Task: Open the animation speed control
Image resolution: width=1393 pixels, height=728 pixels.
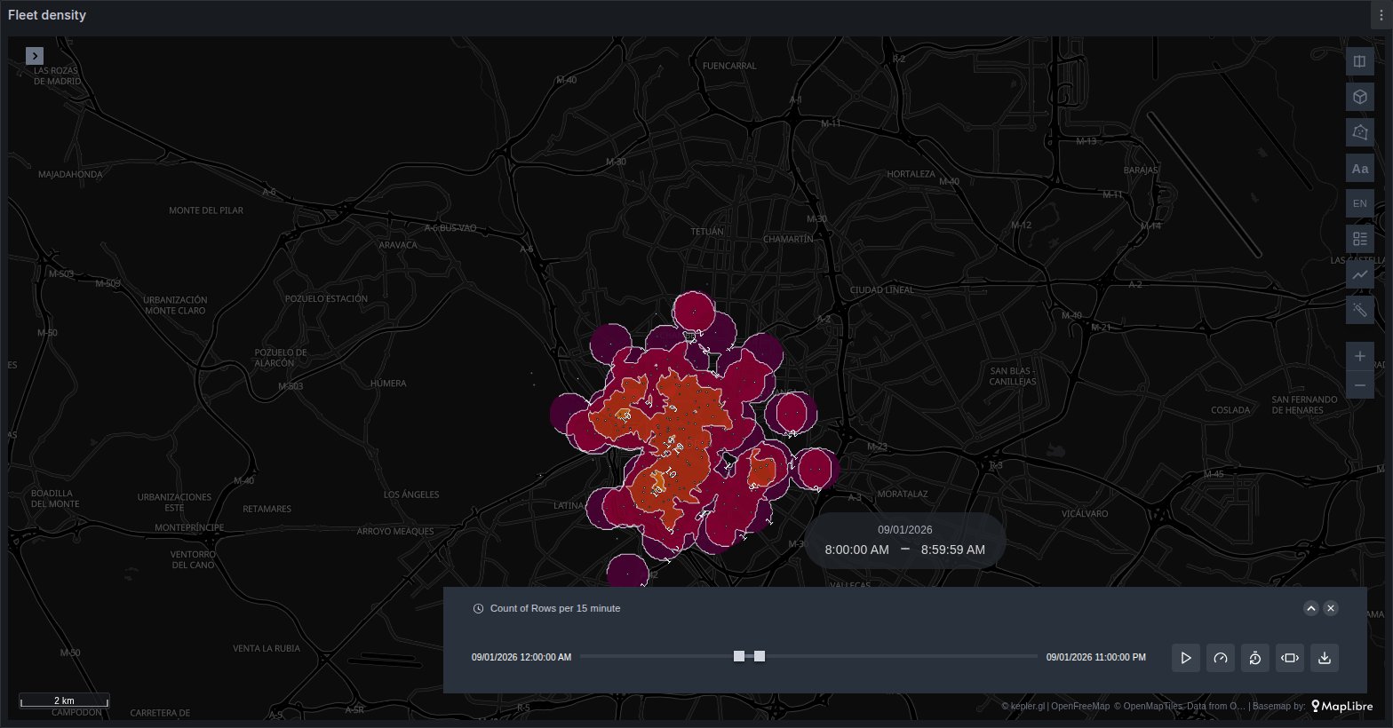Action: [x=1220, y=658]
